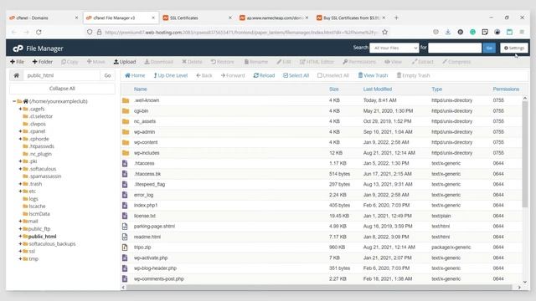
Task: Open the Upload tool
Action: 125,62
